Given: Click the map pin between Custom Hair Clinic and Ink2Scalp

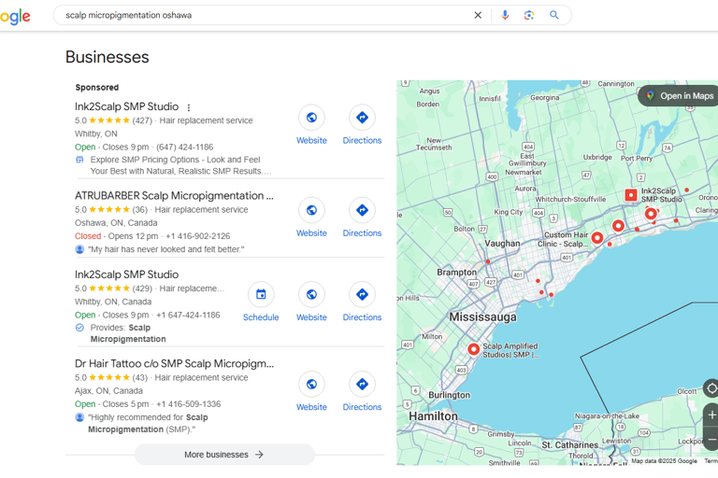Looking at the screenshot, I should click(x=618, y=226).
